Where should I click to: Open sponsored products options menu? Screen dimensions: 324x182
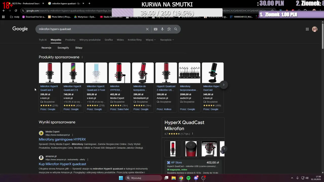point(82,57)
